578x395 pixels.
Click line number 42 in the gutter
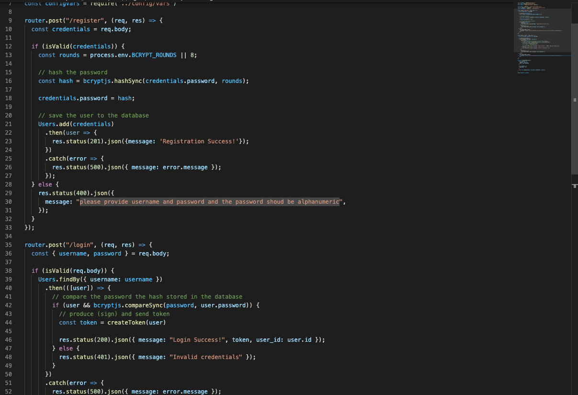(x=8, y=305)
